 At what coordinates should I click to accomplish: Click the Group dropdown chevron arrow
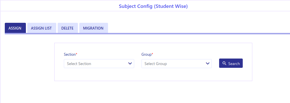(208, 64)
